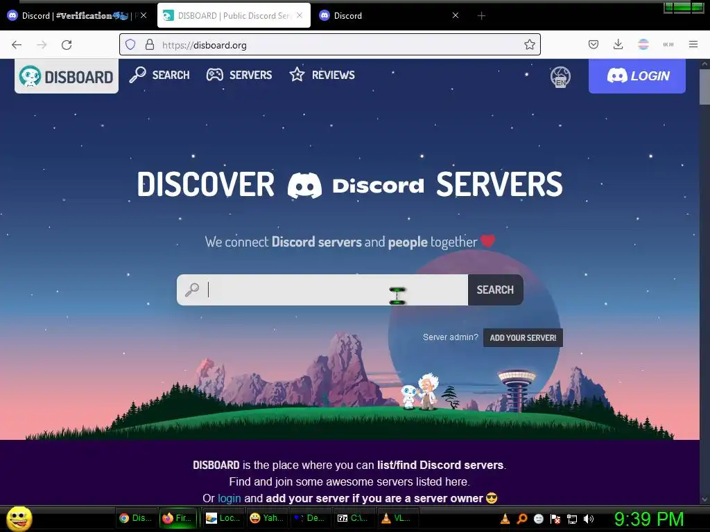Viewport: 710px width, 532px height.
Task: Click the orange magnifier tray icon
Action: pos(521,519)
